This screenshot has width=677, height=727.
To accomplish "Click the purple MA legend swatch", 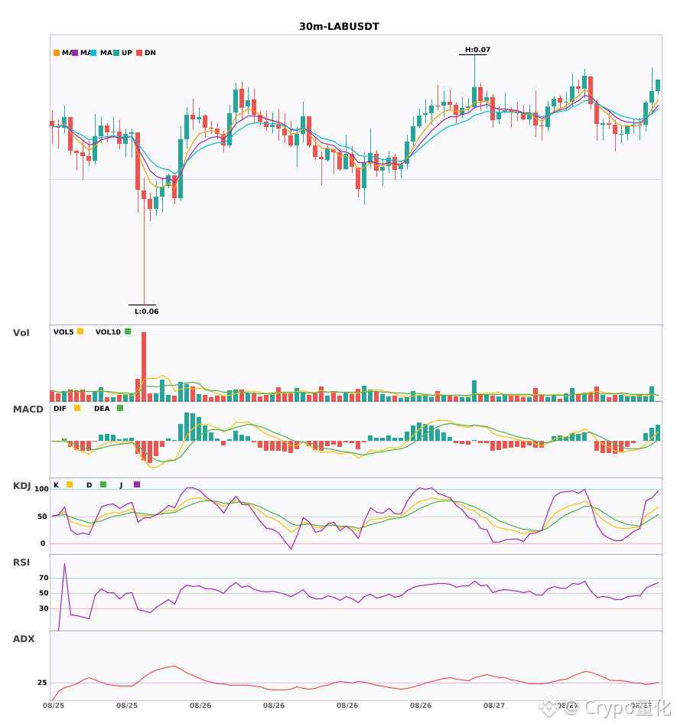I will (75, 53).
